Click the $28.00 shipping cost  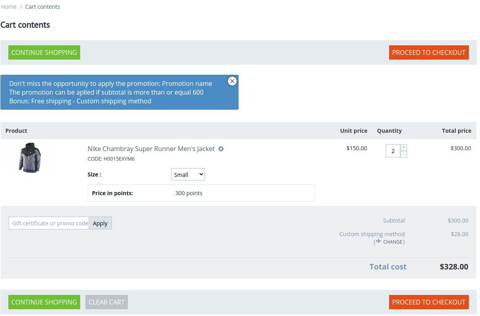[460, 234]
